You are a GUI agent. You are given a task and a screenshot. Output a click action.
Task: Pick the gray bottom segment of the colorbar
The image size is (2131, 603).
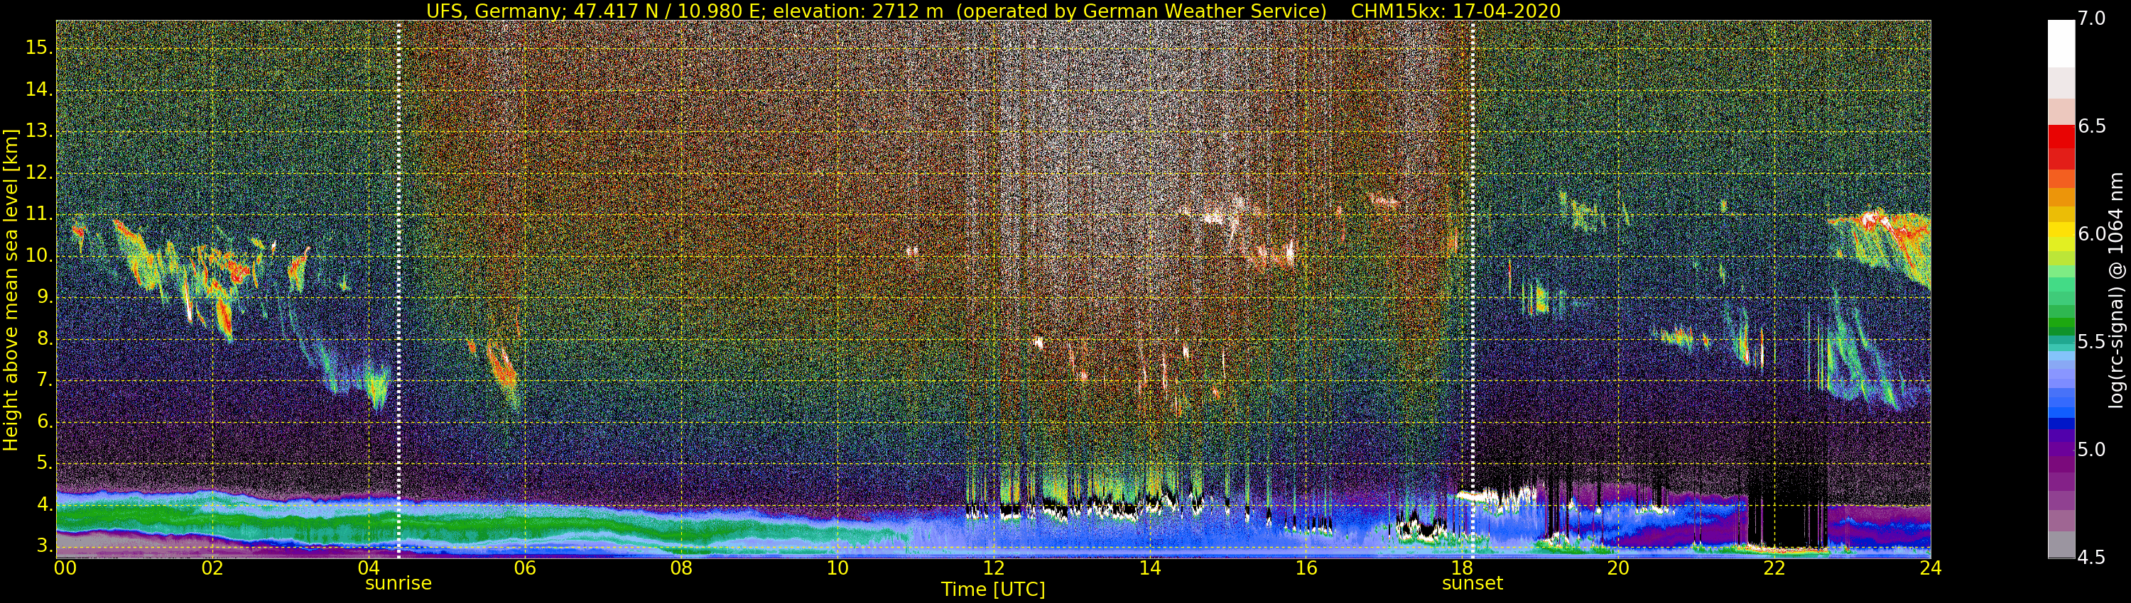click(2061, 545)
